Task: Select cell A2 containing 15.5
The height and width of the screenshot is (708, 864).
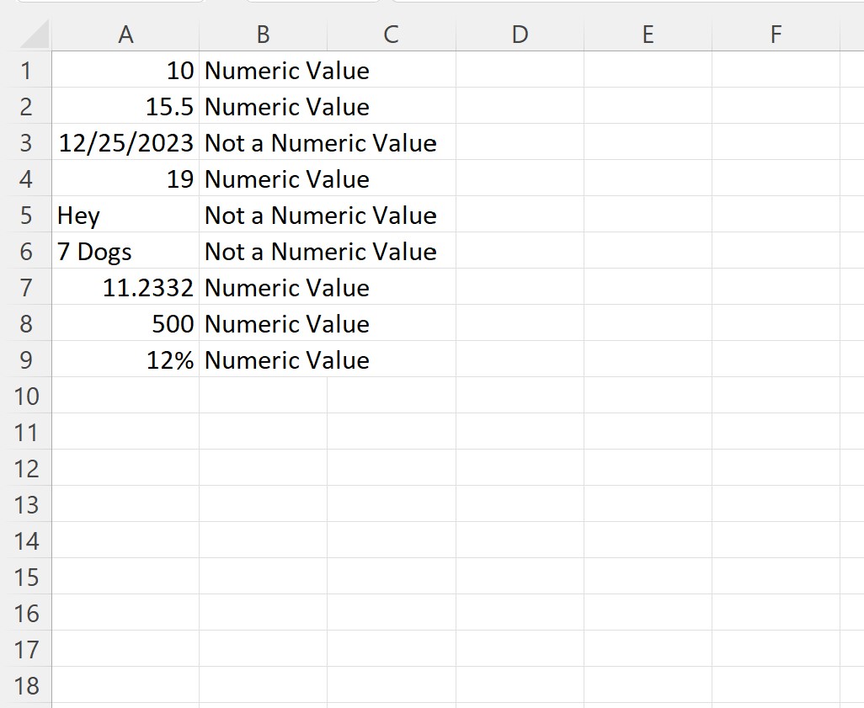Action: tap(126, 107)
